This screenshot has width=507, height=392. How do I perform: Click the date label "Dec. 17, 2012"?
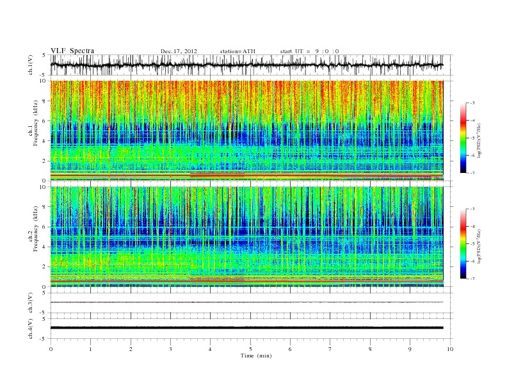click(179, 51)
